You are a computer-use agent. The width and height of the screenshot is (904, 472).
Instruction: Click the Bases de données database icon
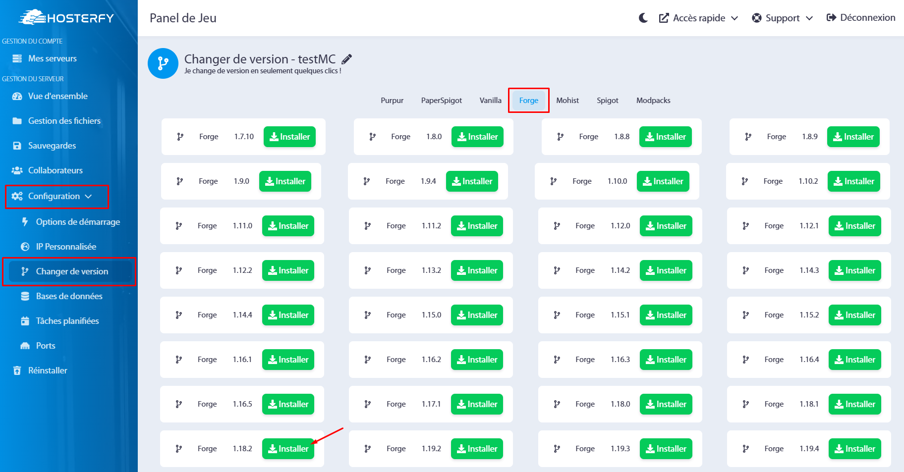point(25,296)
